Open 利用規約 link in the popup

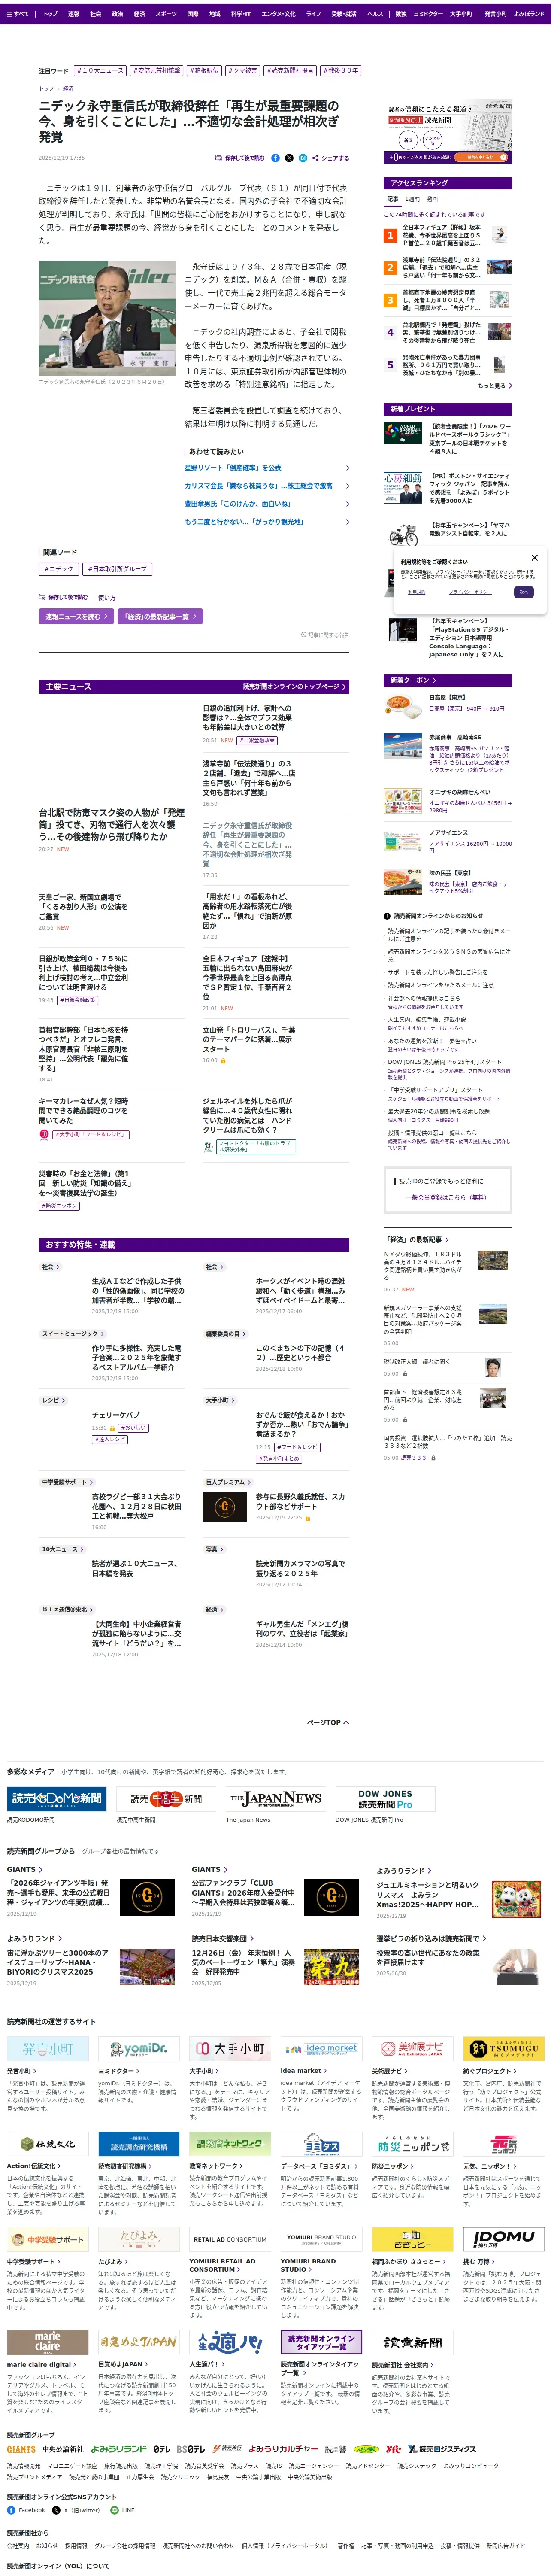click(x=417, y=592)
